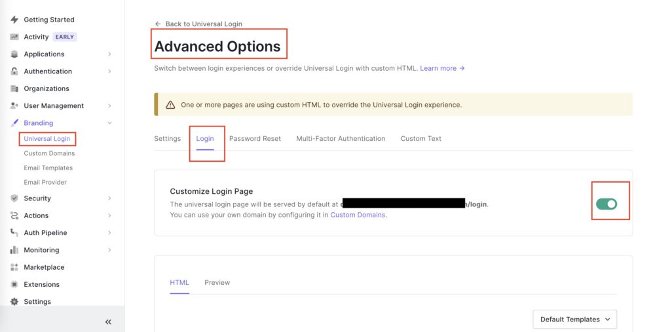Image resolution: width=655 pixels, height=332 pixels.
Task: Expand the Monitoring menu chevron
Action: coord(109,249)
